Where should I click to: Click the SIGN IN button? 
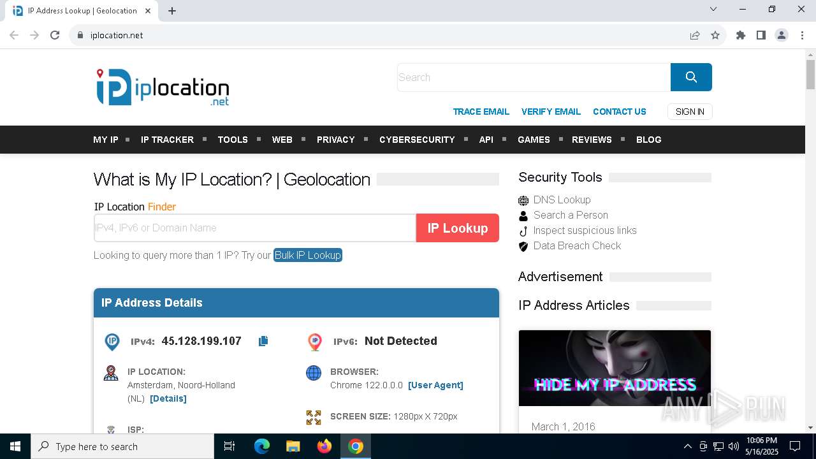click(x=690, y=112)
